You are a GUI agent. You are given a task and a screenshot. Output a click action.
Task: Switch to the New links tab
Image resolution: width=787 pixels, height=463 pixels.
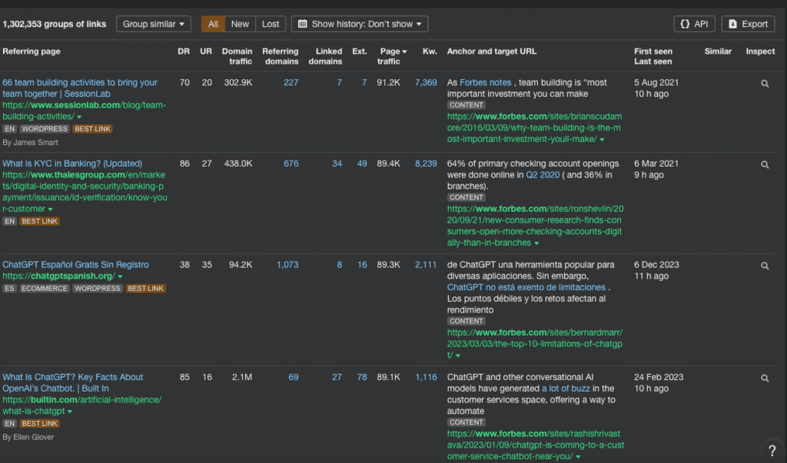coord(240,24)
